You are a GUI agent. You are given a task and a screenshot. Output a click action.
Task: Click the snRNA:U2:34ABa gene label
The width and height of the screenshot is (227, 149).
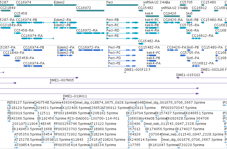(x=157, y=2)
